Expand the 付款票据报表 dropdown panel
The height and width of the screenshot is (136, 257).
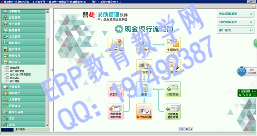(x=235, y=22)
